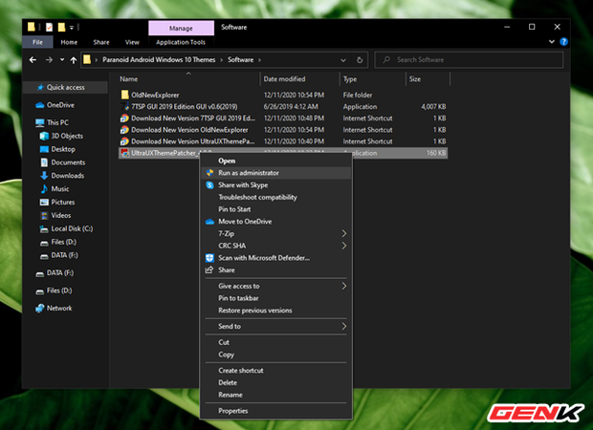Click the blue Help question mark icon
Screen dimensions: 593x430
pos(561,42)
